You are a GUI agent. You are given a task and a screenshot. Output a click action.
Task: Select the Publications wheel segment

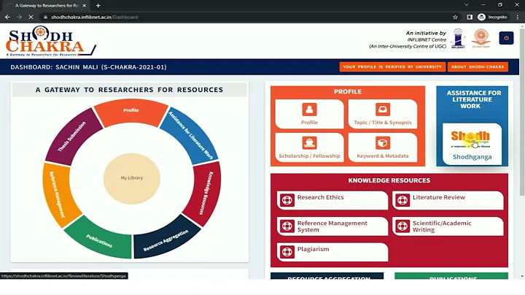(x=99, y=241)
